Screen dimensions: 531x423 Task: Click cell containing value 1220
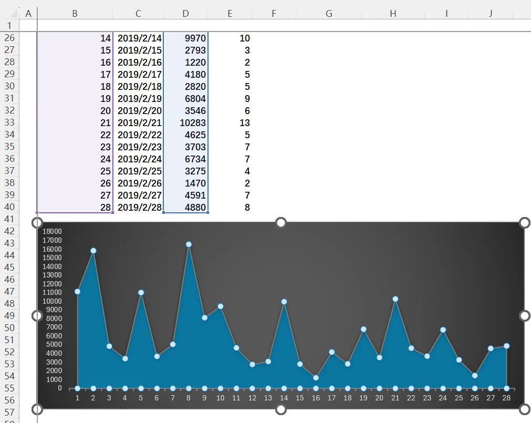point(185,63)
